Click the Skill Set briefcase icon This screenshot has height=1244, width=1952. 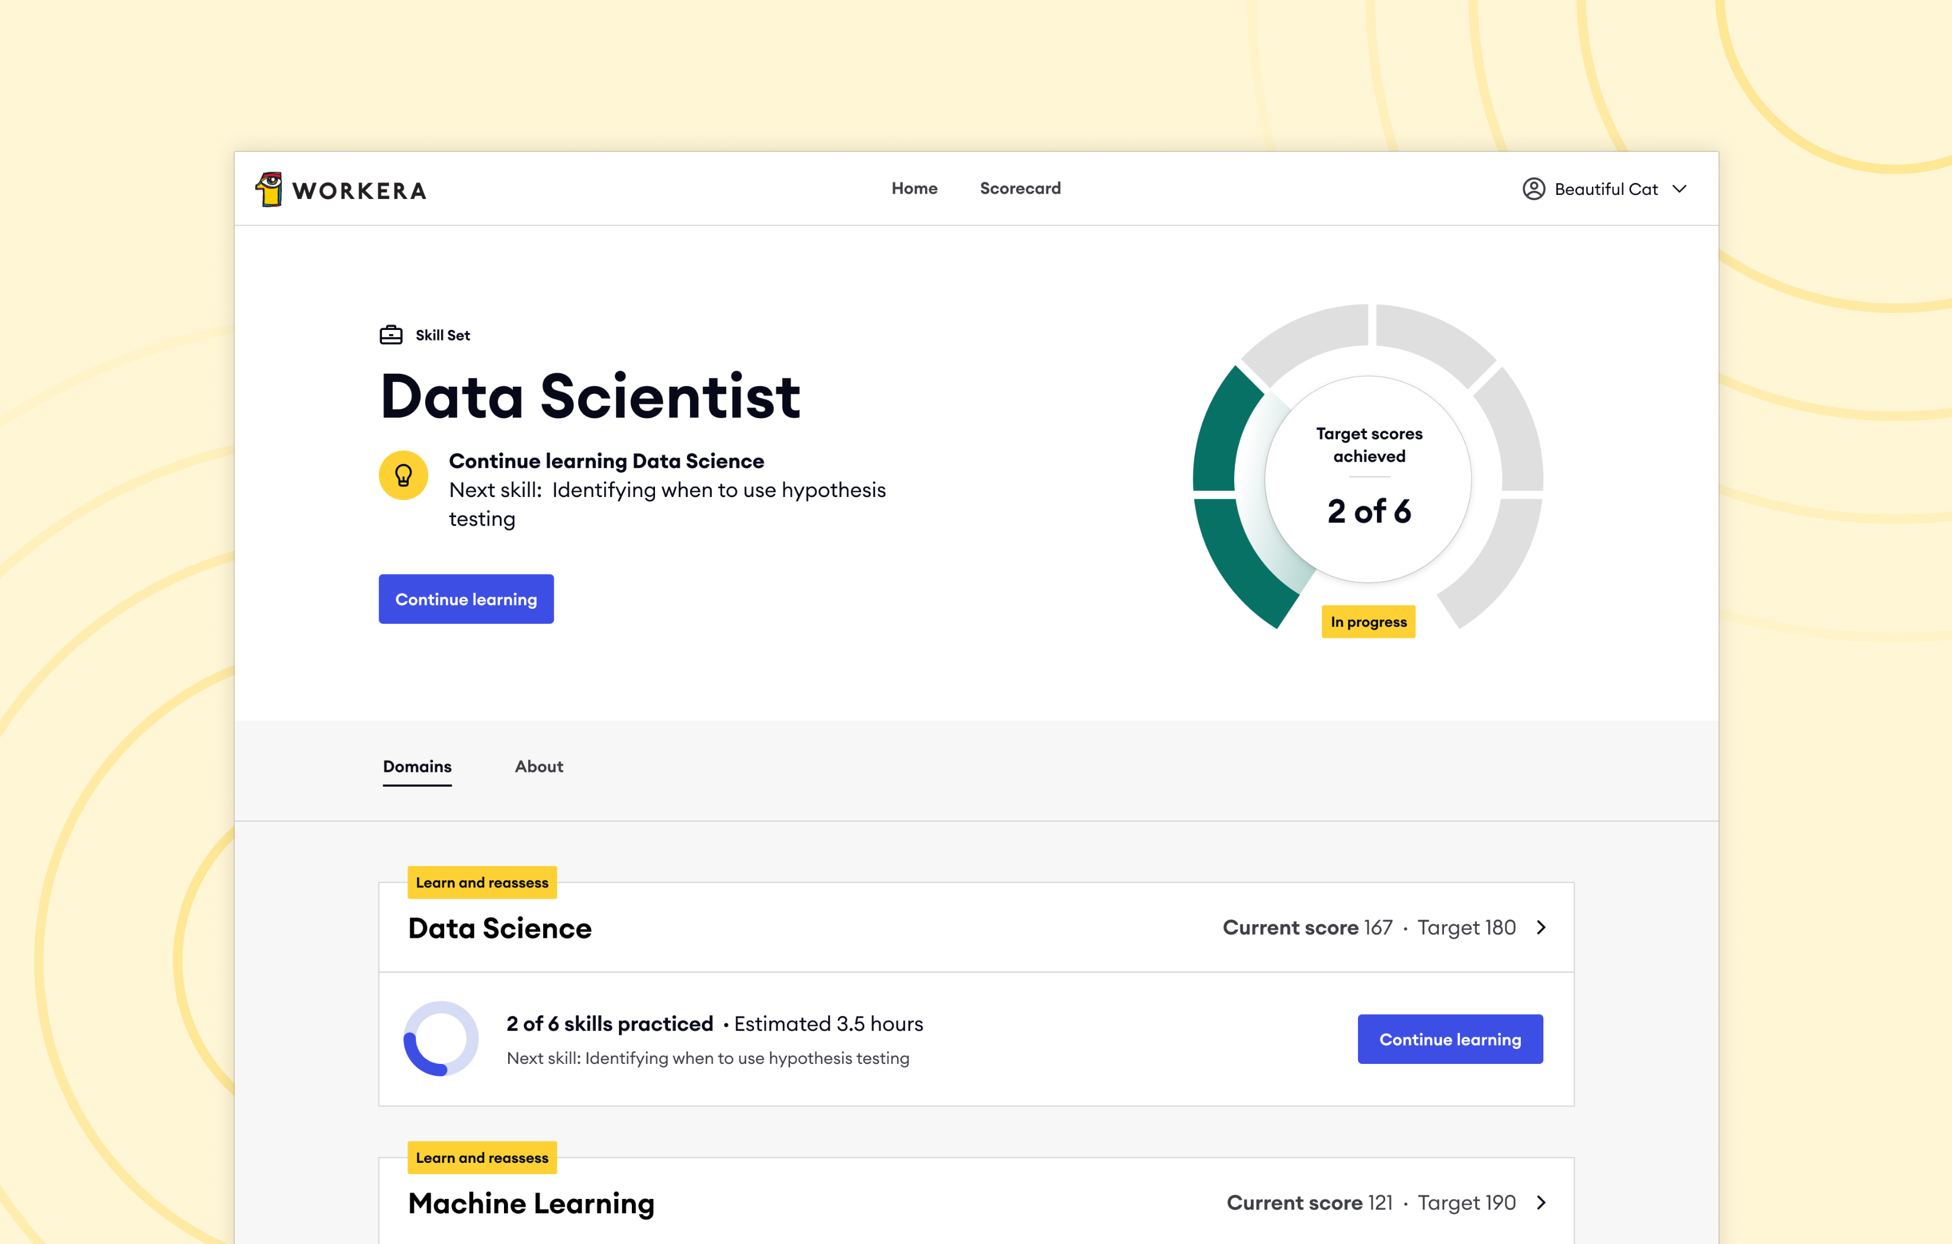point(391,335)
